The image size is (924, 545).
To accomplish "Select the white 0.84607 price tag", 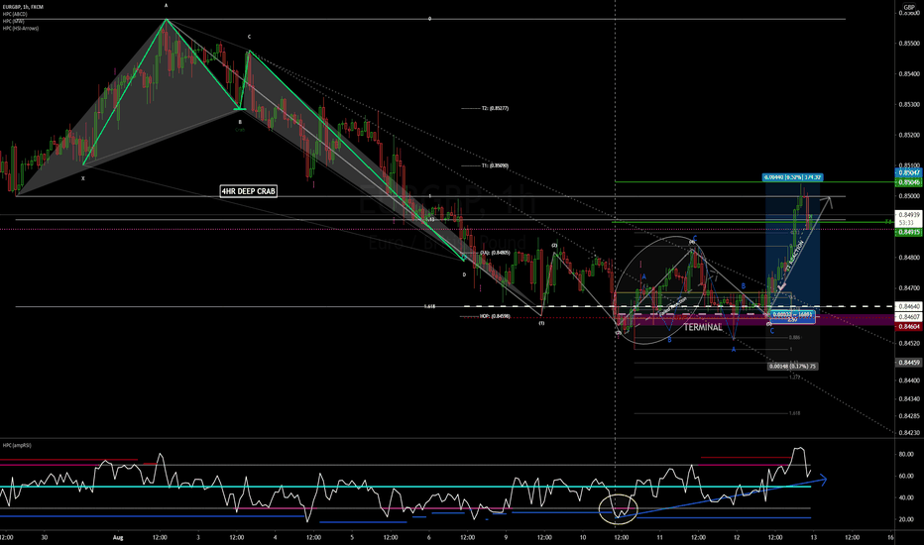I will click(x=909, y=316).
